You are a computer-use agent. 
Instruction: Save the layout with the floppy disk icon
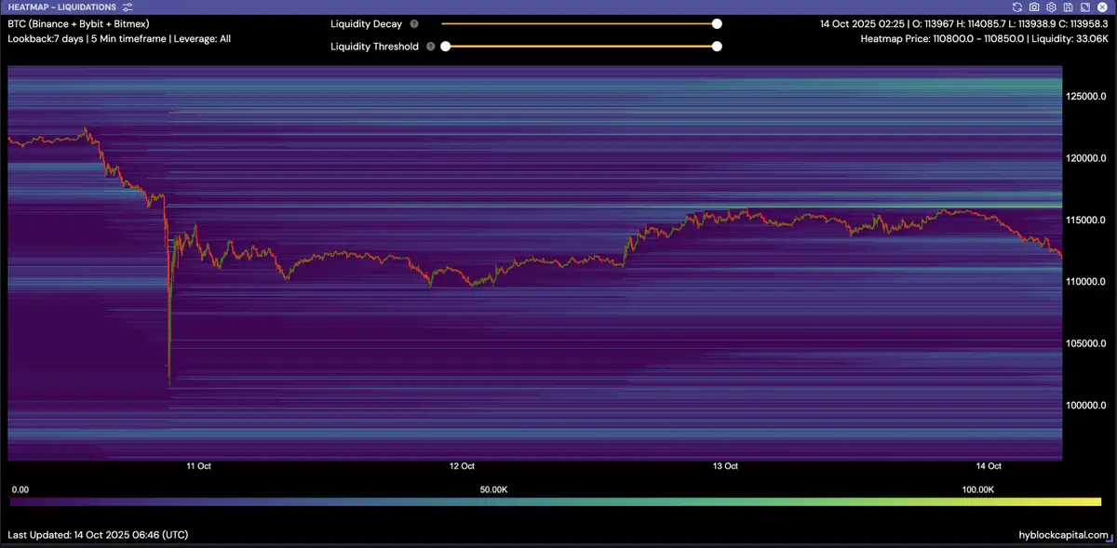coord(1068,7)
